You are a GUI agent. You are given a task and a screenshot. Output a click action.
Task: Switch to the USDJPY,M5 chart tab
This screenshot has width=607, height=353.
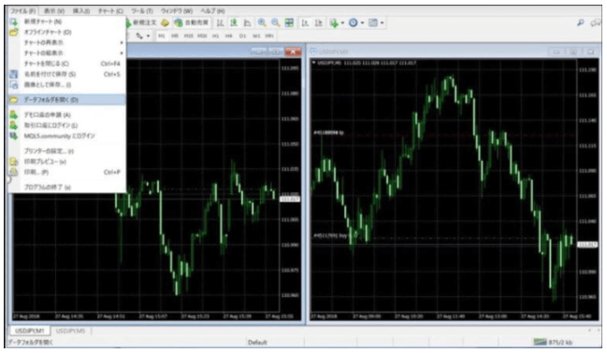70,331
